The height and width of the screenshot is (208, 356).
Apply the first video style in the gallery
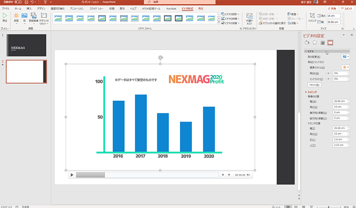coord(58,18)
